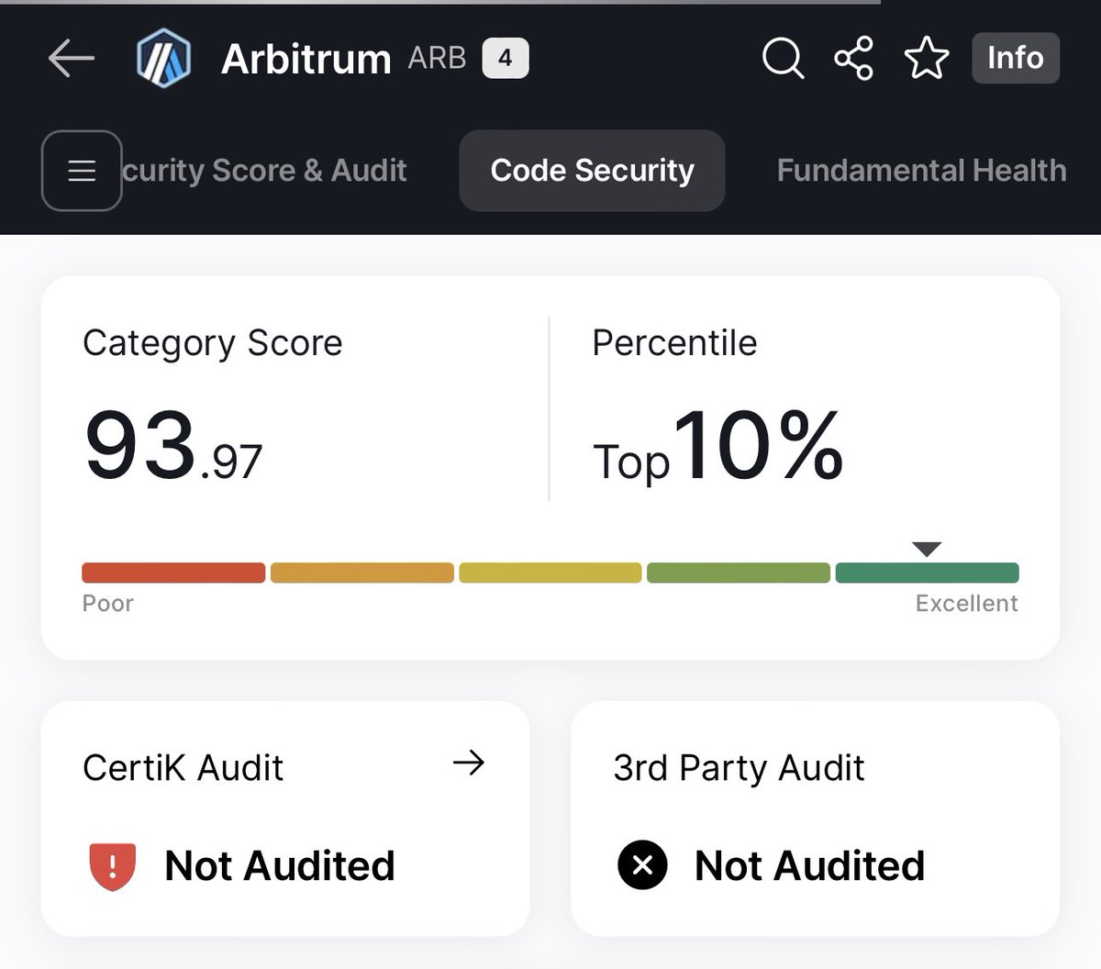Image resolution: width=1101 pixels, height=969 pixels.
Task: Click the Info button
Action: [x=1016, y=58]
